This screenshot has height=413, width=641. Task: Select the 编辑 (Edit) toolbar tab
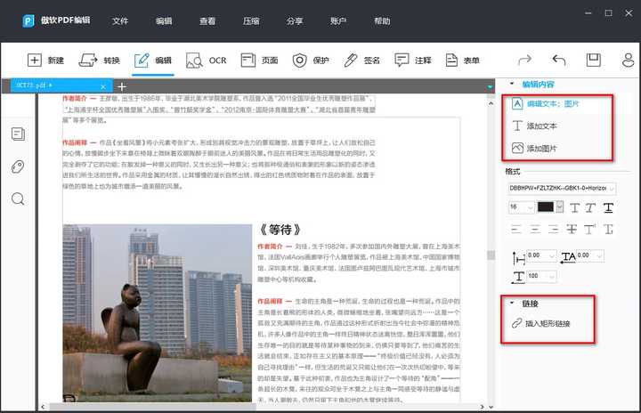153,61
